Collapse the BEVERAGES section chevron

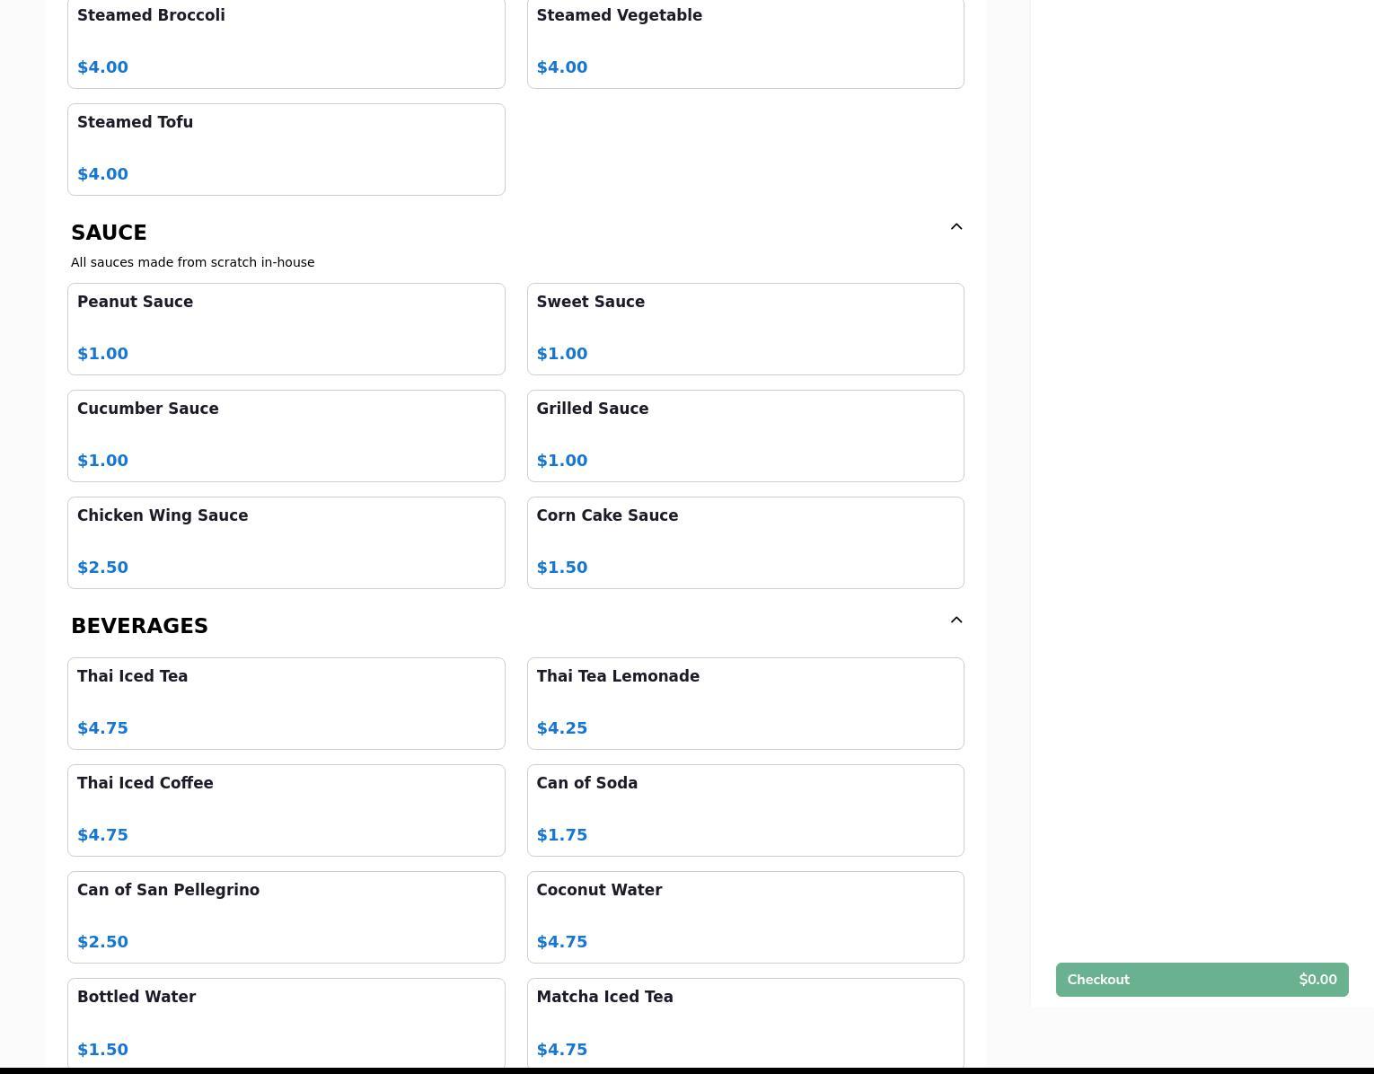pyautogui.click(x=956, y=621)
